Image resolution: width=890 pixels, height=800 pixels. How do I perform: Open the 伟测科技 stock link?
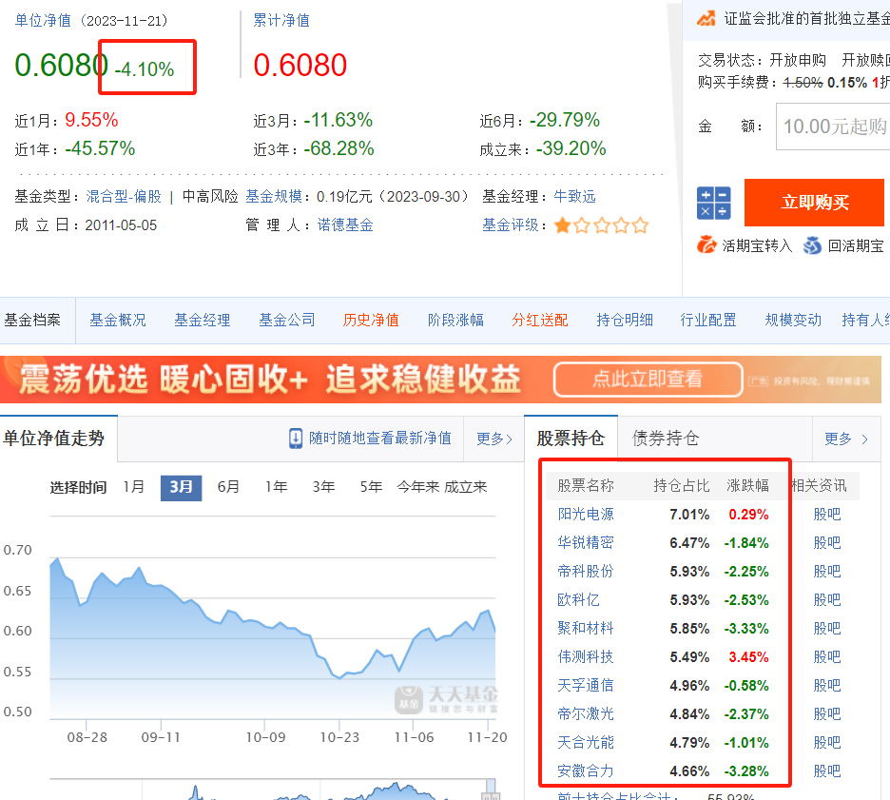click(585, 657)
